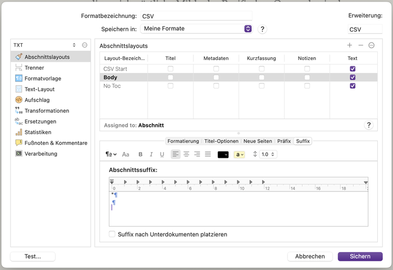The image size is (393, 270).
Task: Open the Transformationen pane
Action: point(47,111)
